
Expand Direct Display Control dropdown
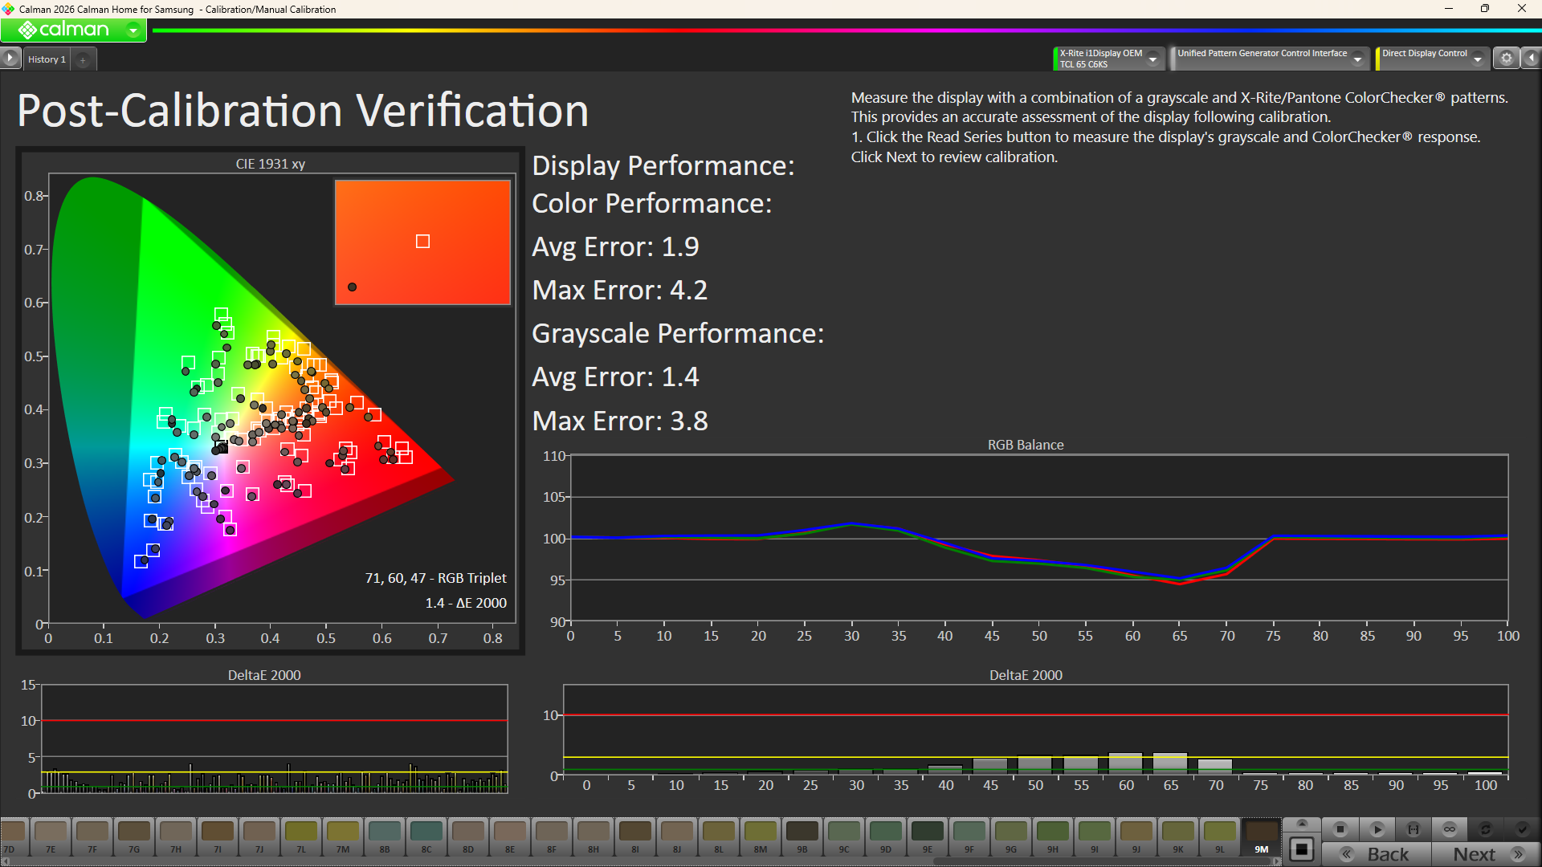pyautogui.click(x=1478, y=59)
